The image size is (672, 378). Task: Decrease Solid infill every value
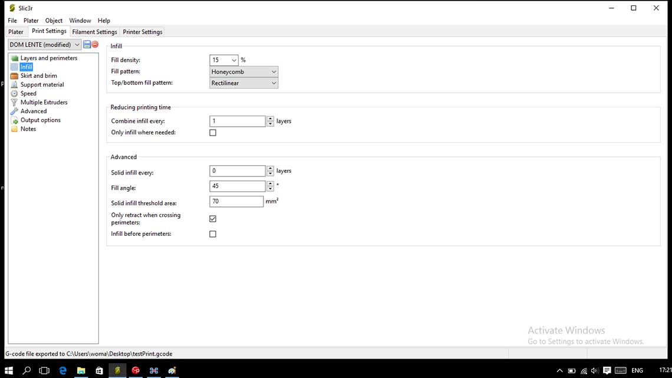(270, 173)
